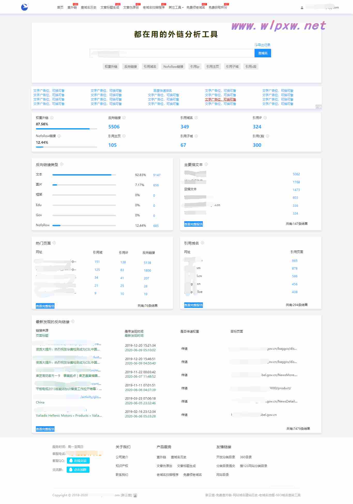Click info icon beside 引用子域 stat
353x504 pixels.
pyautogui.click(x=196, y=136)
